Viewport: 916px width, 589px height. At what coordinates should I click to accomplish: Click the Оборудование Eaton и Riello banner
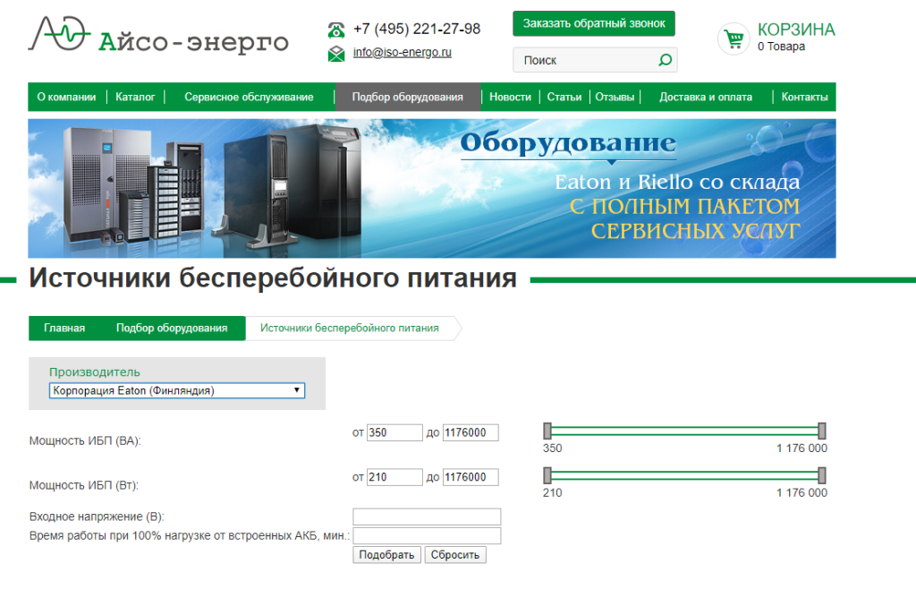click(432, 188)
